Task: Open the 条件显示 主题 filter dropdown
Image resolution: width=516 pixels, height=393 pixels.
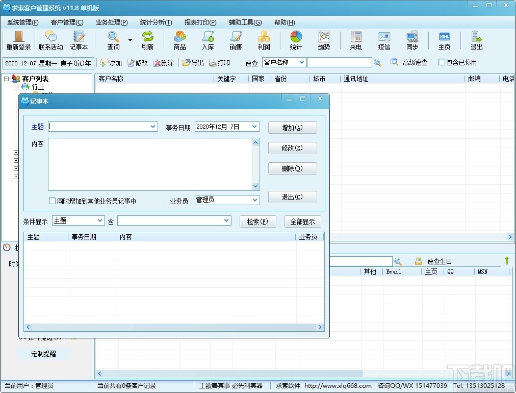Action: (100, 220)
